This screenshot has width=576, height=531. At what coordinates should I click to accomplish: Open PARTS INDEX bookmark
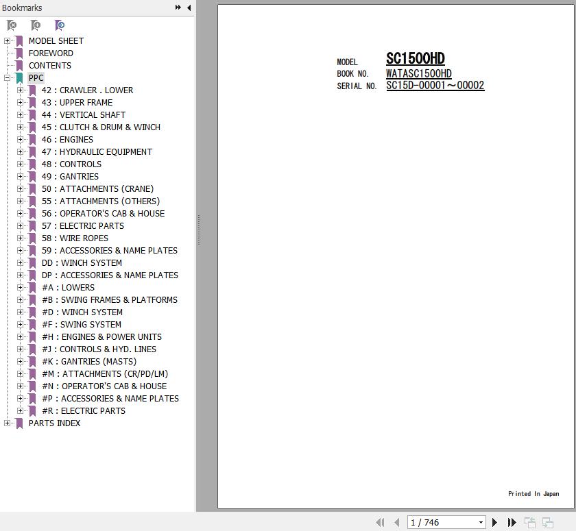pos(54,423)
